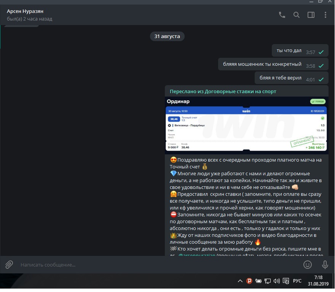The height and width of the screenshot is (292, 335).
Task: Open the 1win bet slip image
Action: point(246,125)
